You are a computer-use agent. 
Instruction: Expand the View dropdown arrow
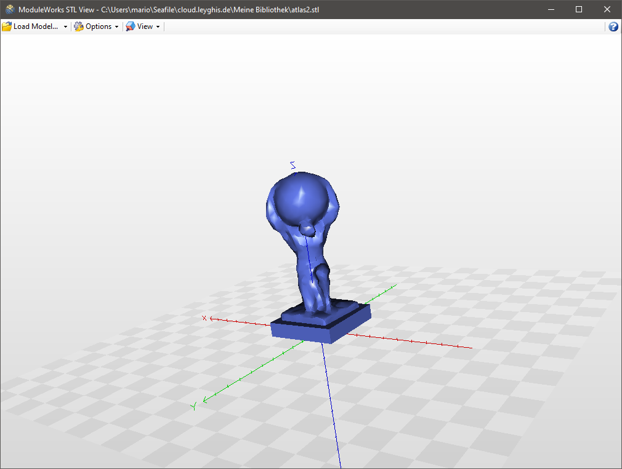point(158,27)
